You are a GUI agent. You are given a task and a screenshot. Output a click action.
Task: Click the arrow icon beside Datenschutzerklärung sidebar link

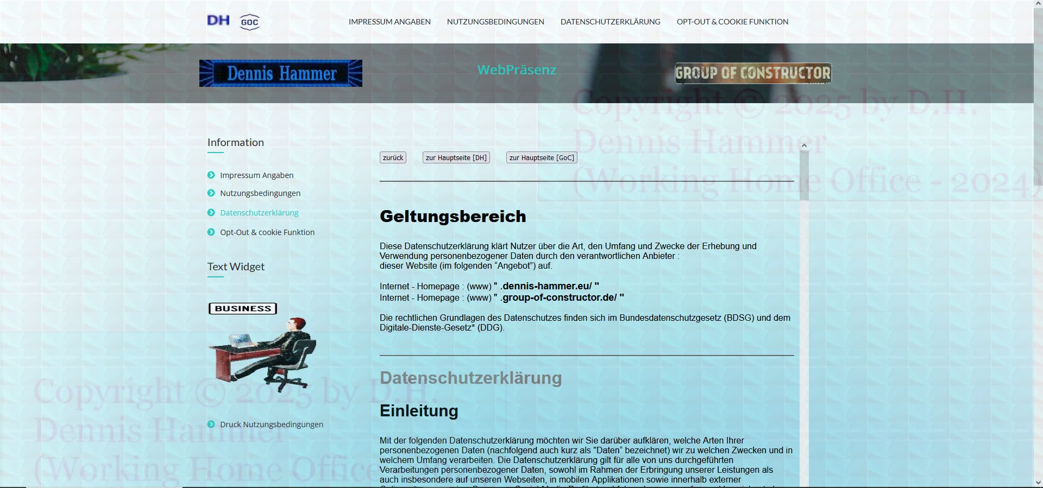(211, 212)
